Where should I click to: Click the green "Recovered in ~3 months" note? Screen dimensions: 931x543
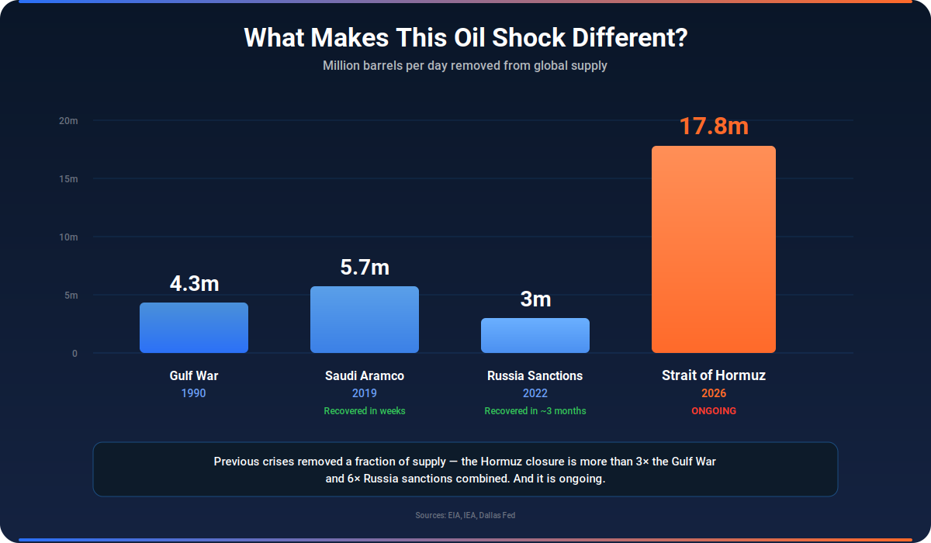pos(535,411)
